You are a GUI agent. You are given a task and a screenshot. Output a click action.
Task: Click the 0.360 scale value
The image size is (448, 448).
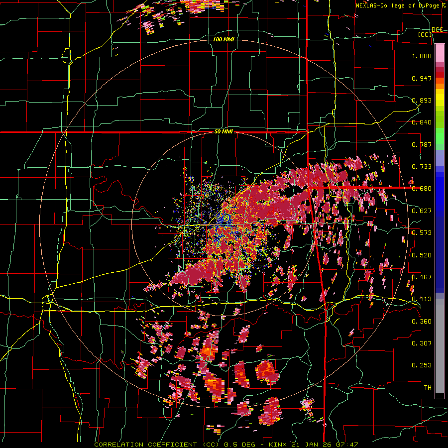(422, 322)
